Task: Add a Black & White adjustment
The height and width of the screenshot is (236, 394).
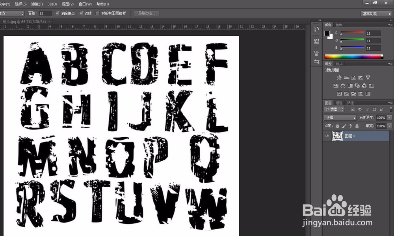Action: coord(350,86)
